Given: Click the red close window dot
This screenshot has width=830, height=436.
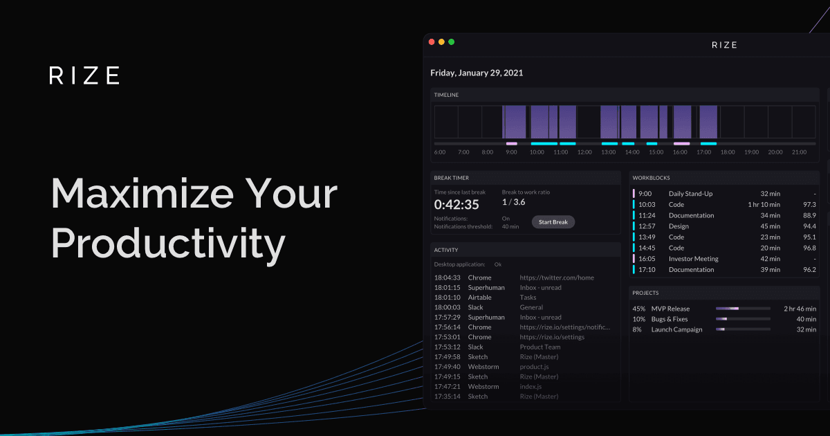Looking at the screenshot, I should coord(432,42).
